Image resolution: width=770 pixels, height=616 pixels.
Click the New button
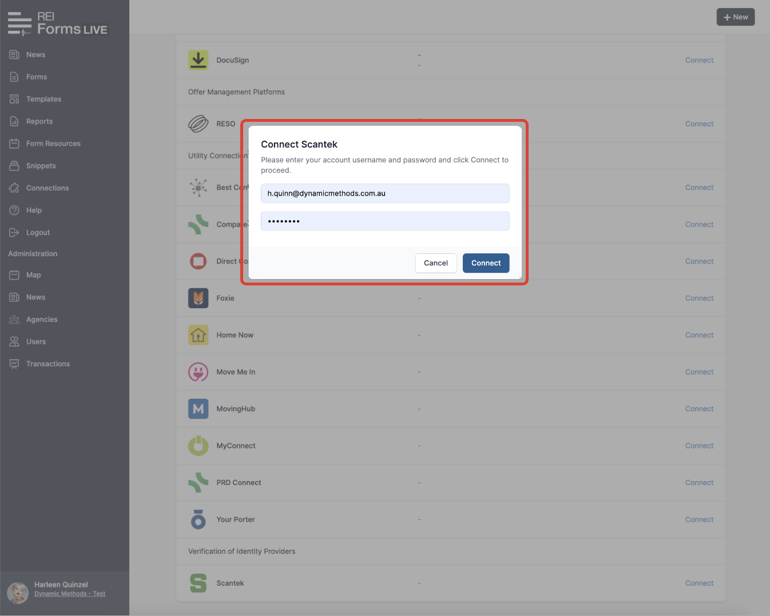(736, 17)
